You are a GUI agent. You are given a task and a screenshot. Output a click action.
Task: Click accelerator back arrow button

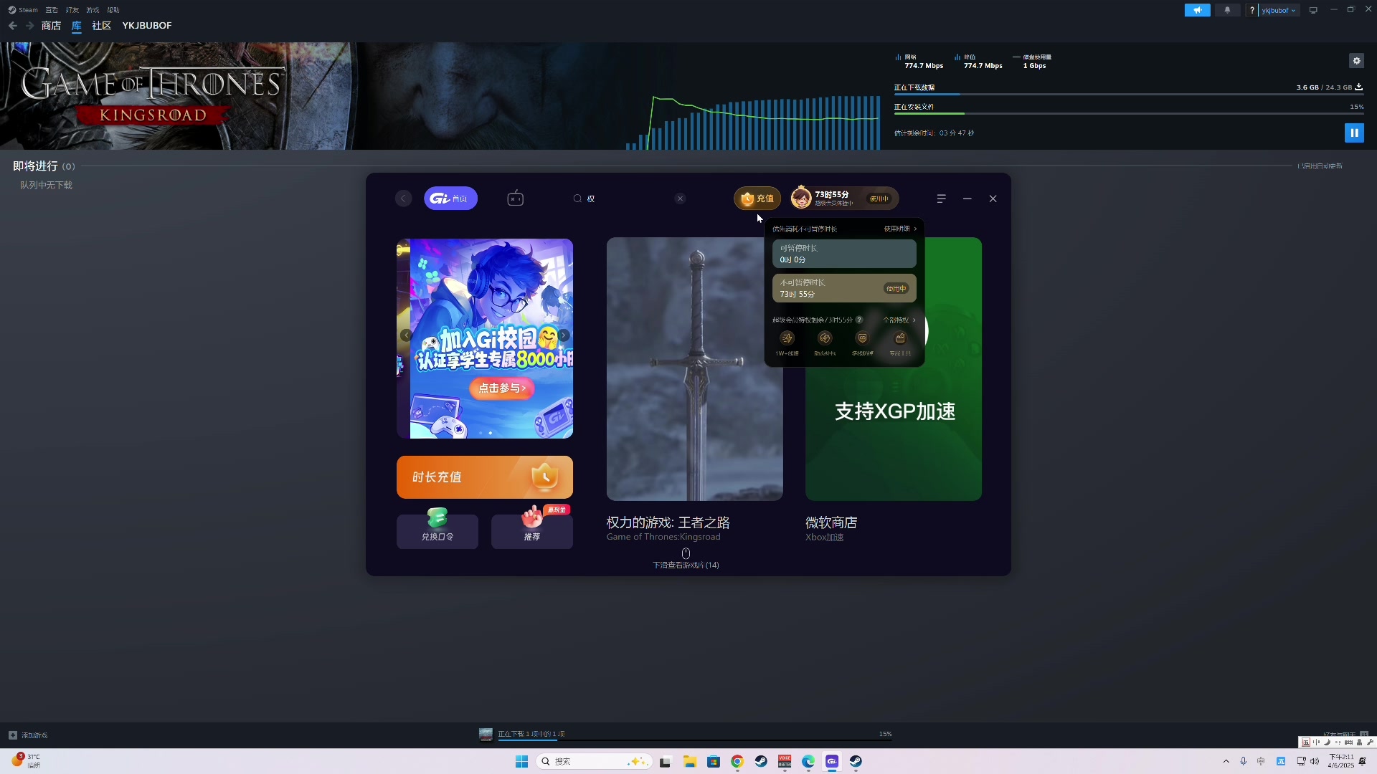[x=404, y=199]
